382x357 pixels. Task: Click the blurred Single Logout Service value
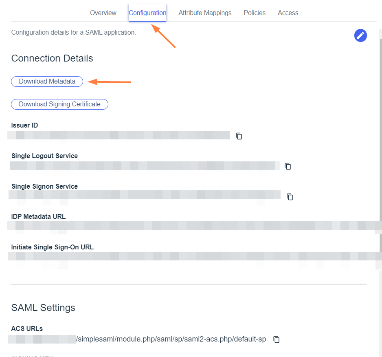pyautogui.click(x=145, y=165)
